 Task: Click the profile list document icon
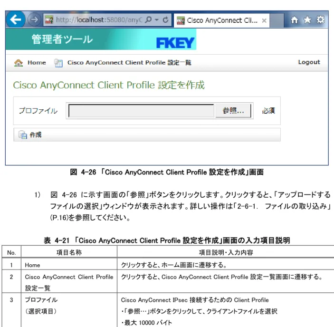pyautogui.click(x=58, y=63)
